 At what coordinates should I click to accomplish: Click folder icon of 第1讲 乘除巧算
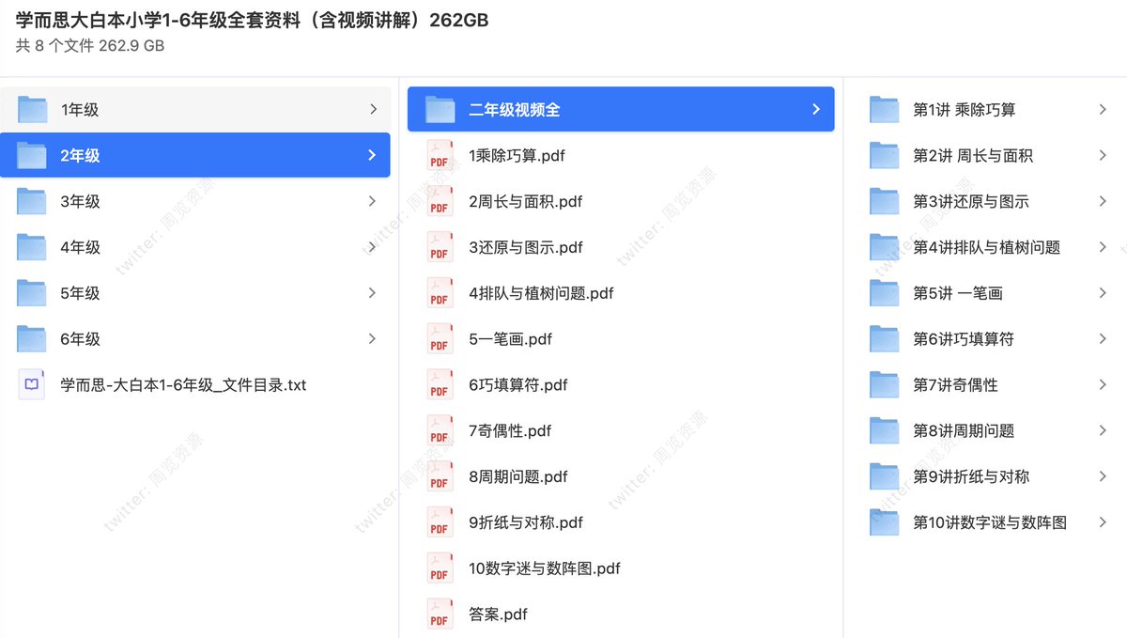(884, 110)
